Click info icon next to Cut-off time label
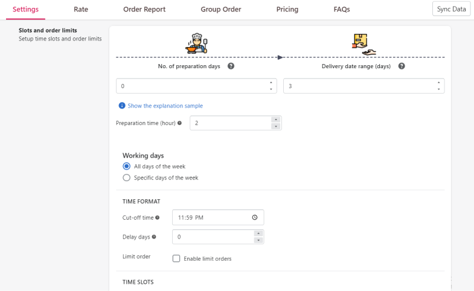Image resolution: width=474 pixels, height=291 pixels. (x=157, y=217)
